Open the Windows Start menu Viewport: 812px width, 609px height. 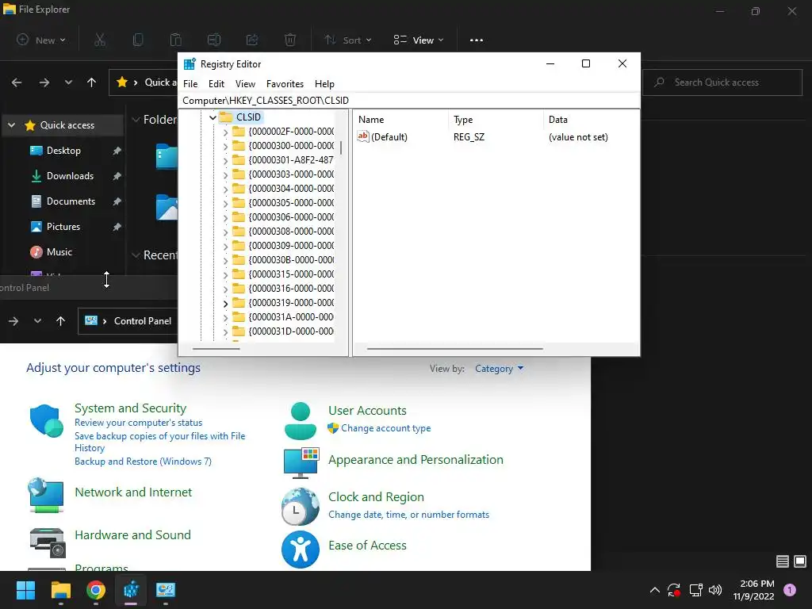click(25, 590)
